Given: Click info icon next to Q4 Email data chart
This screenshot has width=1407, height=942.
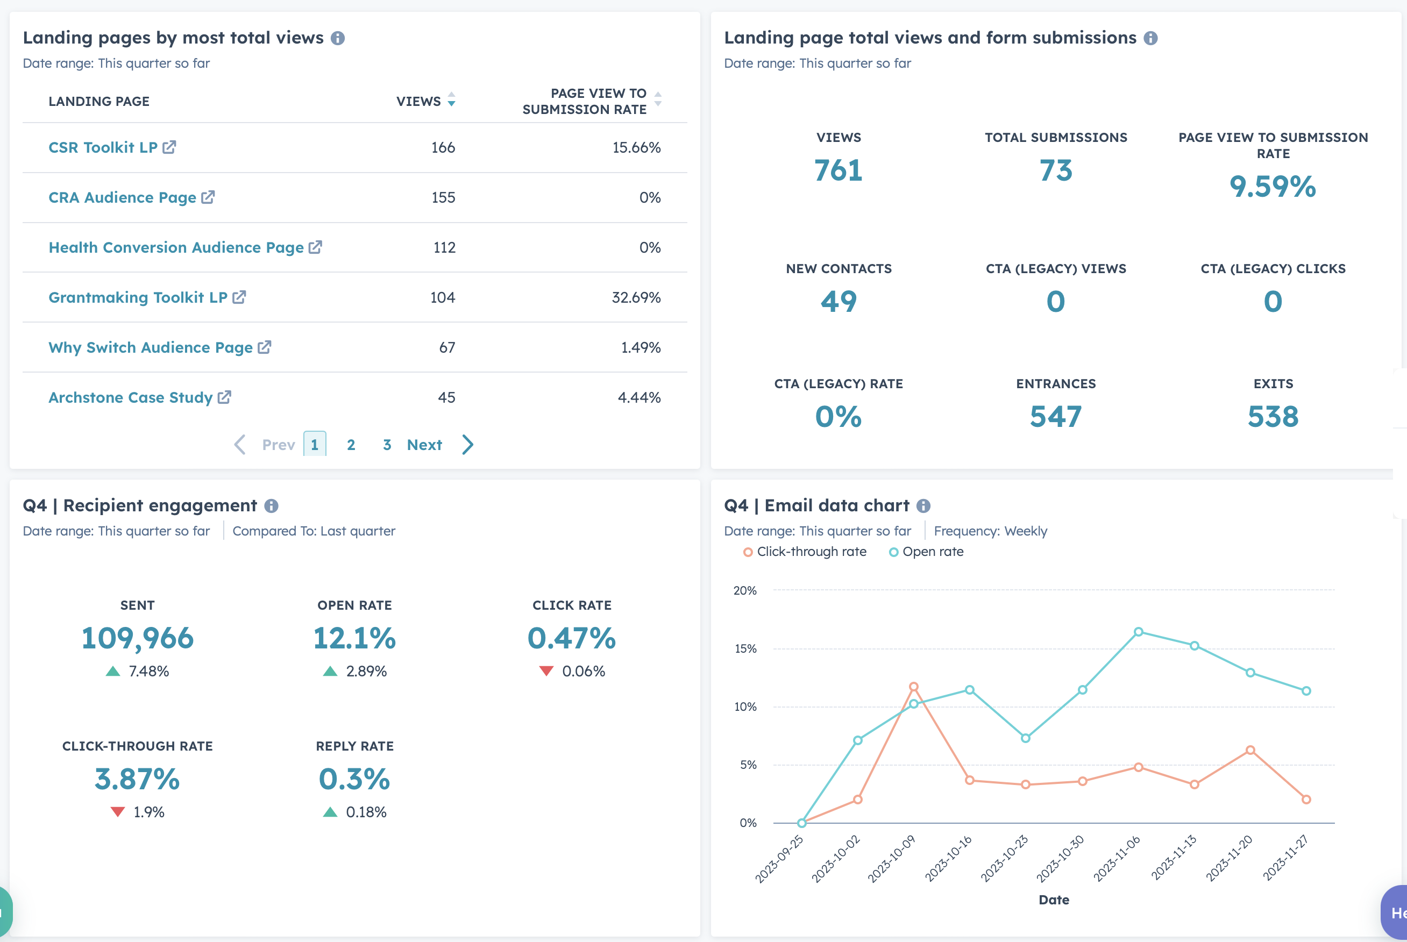Looking at the screenshot, I should (923, 506).
